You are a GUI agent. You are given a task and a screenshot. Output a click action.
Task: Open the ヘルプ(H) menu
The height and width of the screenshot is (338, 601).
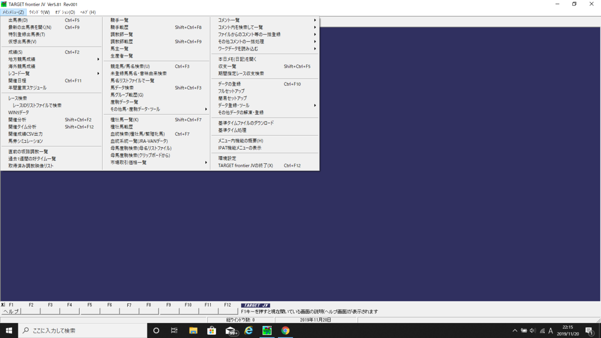(x=88, y=12)
